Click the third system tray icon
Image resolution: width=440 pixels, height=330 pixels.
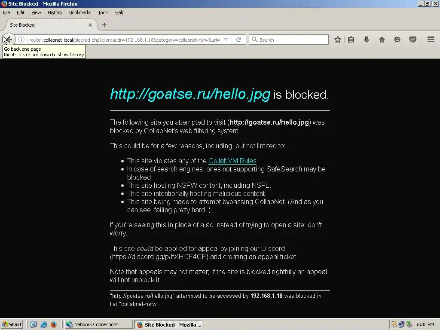[409, 325]
